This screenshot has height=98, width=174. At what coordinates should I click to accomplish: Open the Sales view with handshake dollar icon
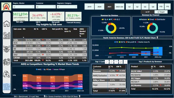[6, 49]
